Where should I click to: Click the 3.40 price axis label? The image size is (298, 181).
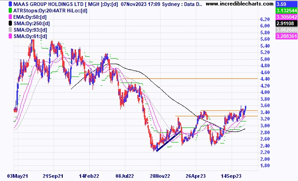pyautogui.click(x=265, y=112)
